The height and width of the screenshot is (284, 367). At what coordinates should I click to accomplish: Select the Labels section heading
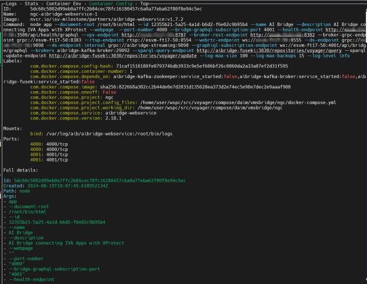(x=13, y=60)
